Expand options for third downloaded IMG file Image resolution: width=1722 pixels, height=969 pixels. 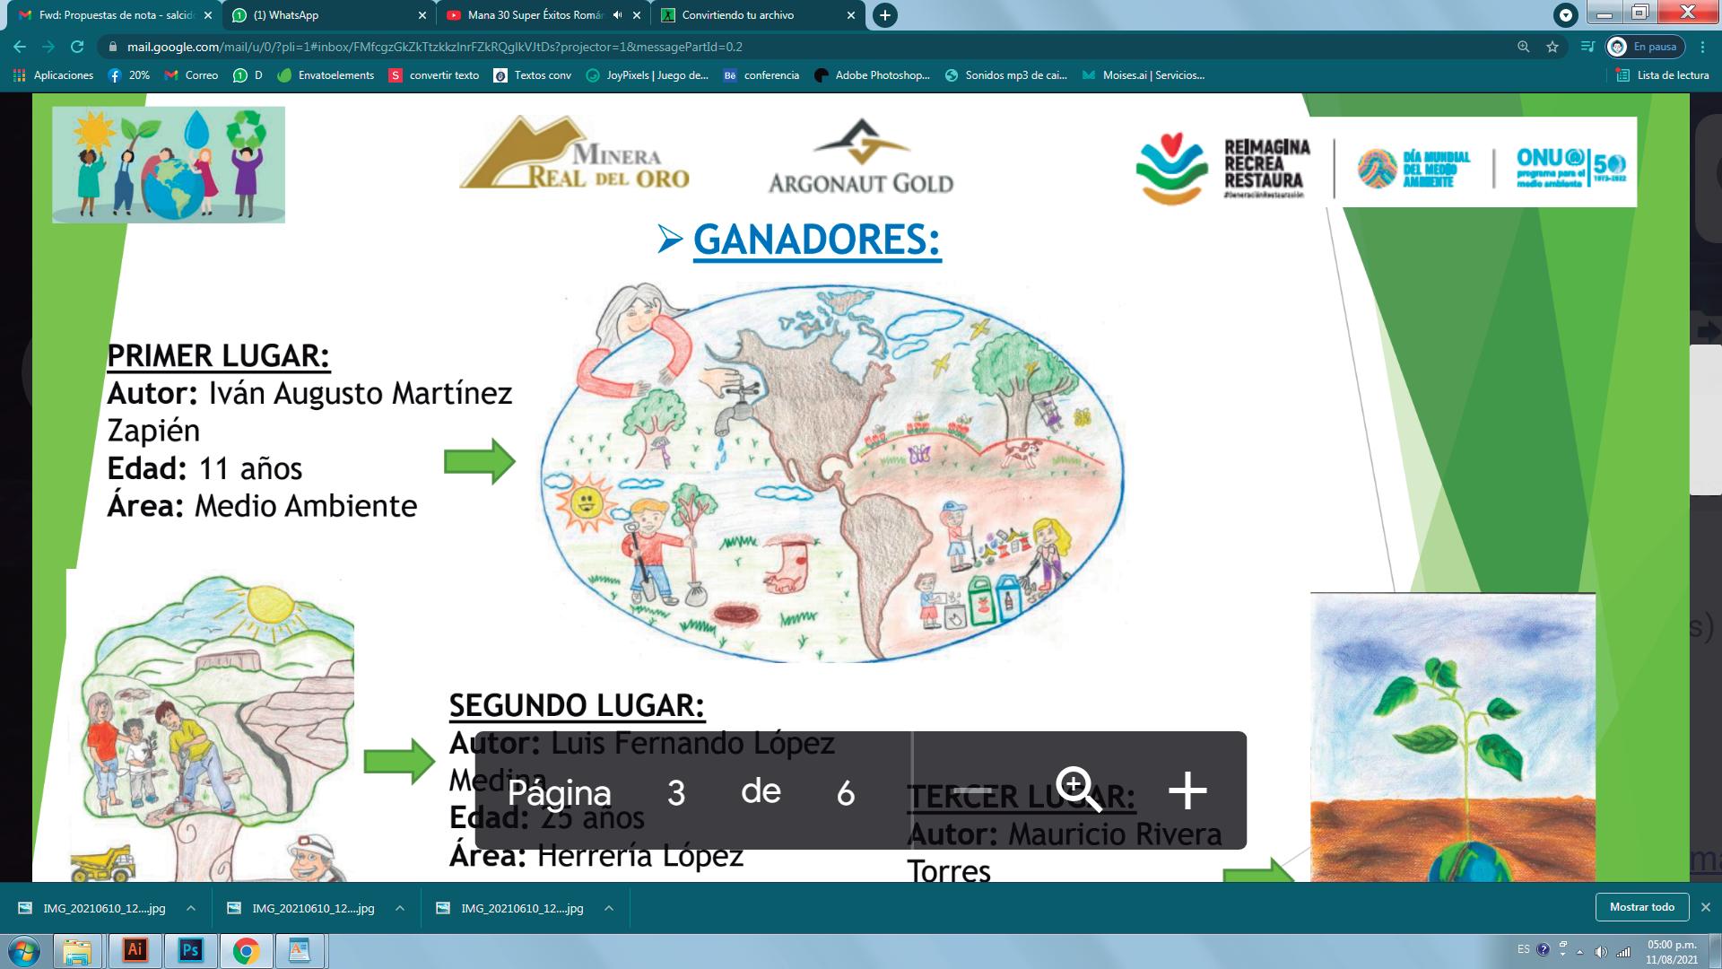pyautogui.click(x=609, y=908)
